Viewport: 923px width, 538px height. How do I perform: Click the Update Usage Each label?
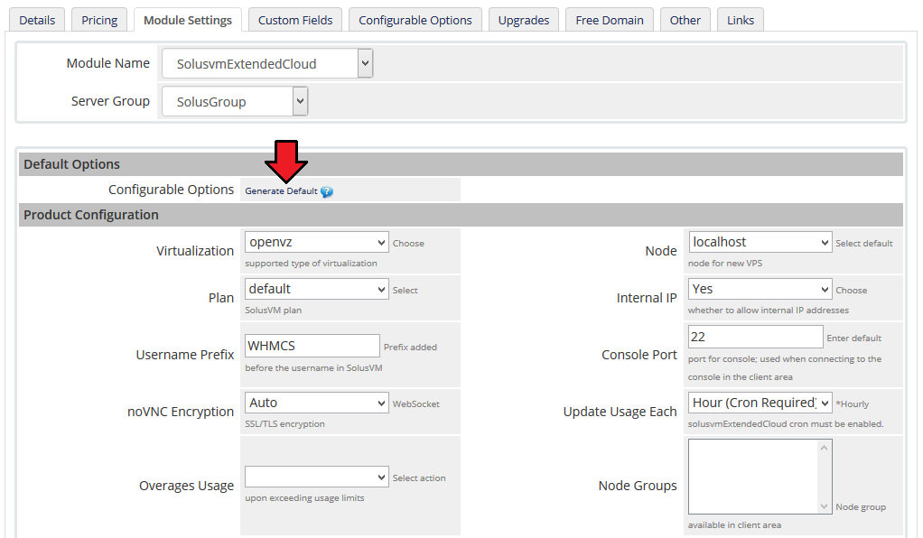pyautogui.click(x=620, y=412)
